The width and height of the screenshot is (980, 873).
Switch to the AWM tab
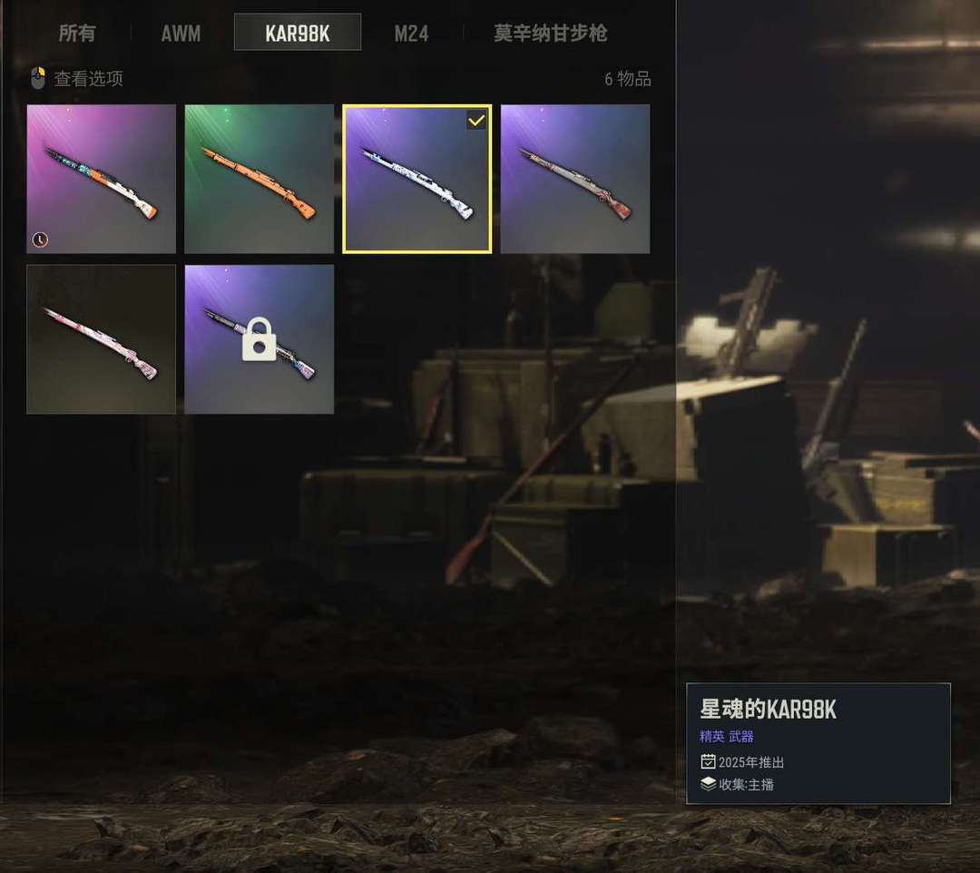(x=181, y=33)
